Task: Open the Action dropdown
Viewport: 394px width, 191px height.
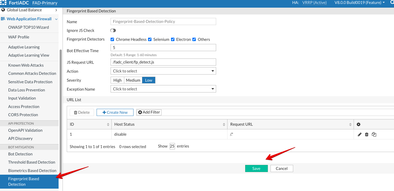Action: tap(163, 71)
